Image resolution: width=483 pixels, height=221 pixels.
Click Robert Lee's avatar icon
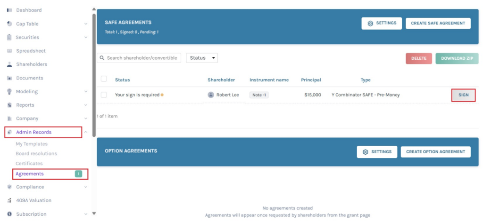(x=211, y=95)
